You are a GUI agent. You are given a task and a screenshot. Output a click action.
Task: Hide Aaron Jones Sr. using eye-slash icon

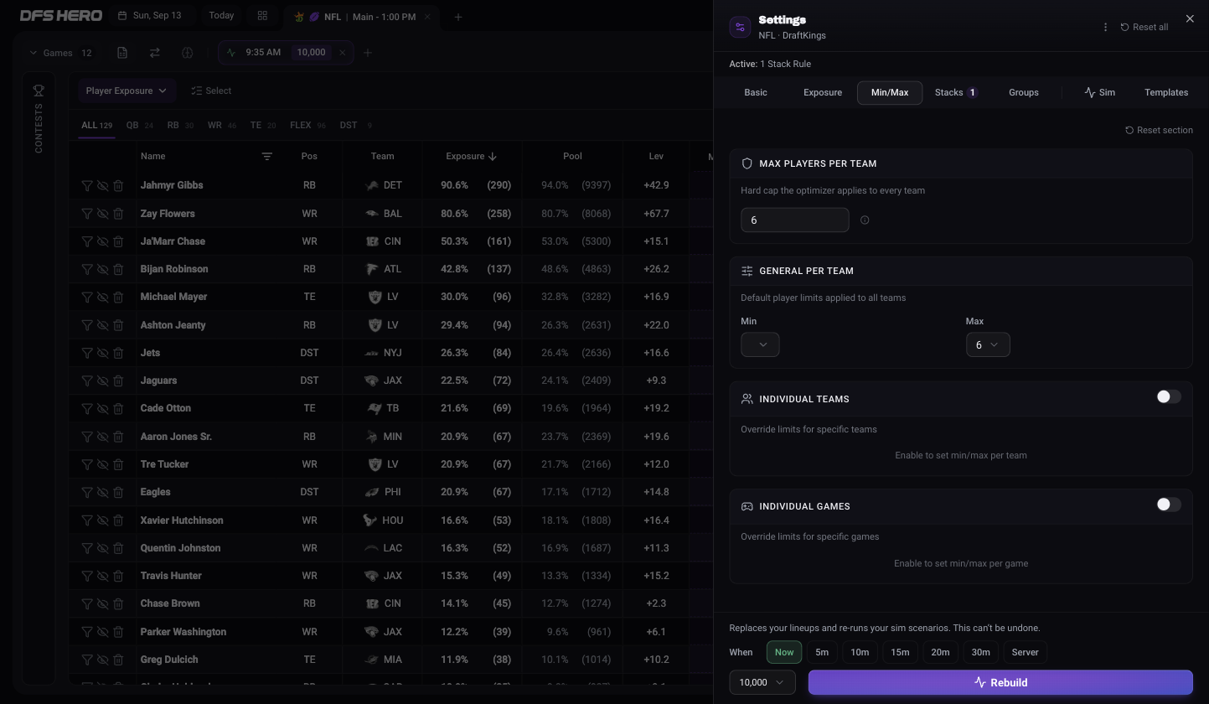[102, 437]
